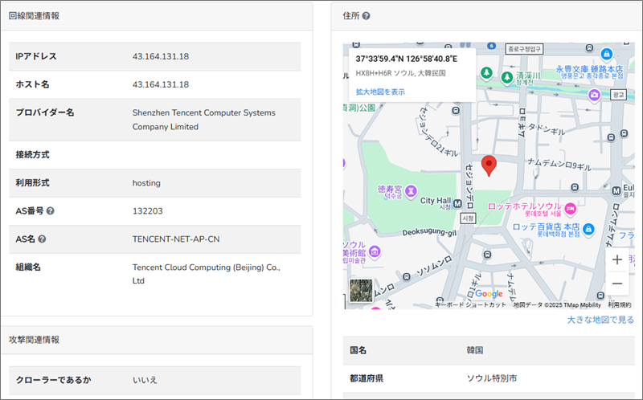
Task: Click キーボード ショートカット on the map
Action: pyautogui.click(x=470, y=305)
